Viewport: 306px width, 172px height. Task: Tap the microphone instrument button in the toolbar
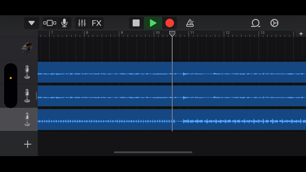pyautogui.click(x=64, y=23)
